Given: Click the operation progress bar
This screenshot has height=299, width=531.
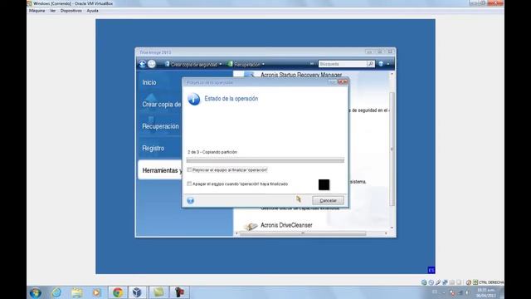Looking at the screenshot, I should coord(265,160).
